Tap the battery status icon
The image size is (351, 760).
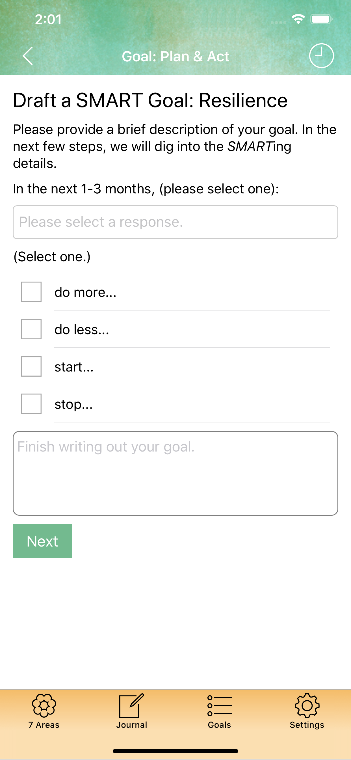pyautogui.click(x=321, y=19)
